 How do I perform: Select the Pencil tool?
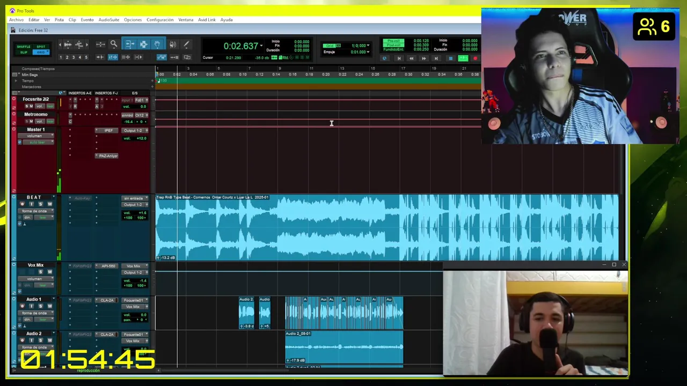point(186,44)
